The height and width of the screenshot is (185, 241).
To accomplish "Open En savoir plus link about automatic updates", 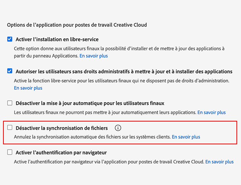I will pos(211,112).
